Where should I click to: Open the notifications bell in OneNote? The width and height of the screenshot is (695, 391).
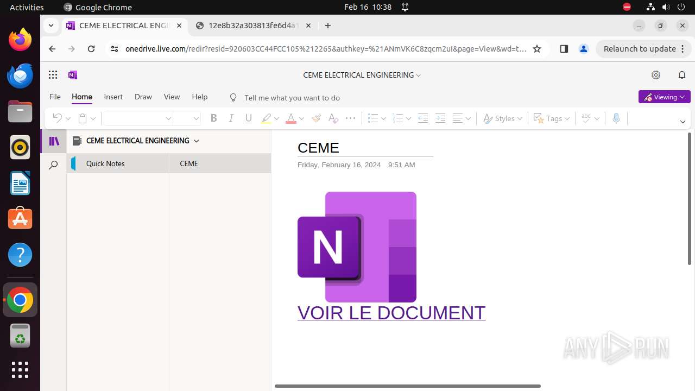(682, 75)
